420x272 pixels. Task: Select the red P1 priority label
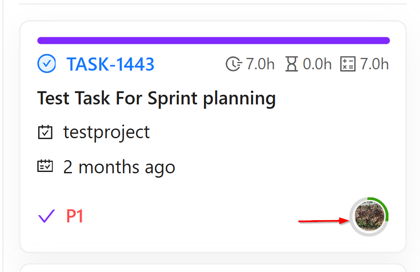point(75,216)
